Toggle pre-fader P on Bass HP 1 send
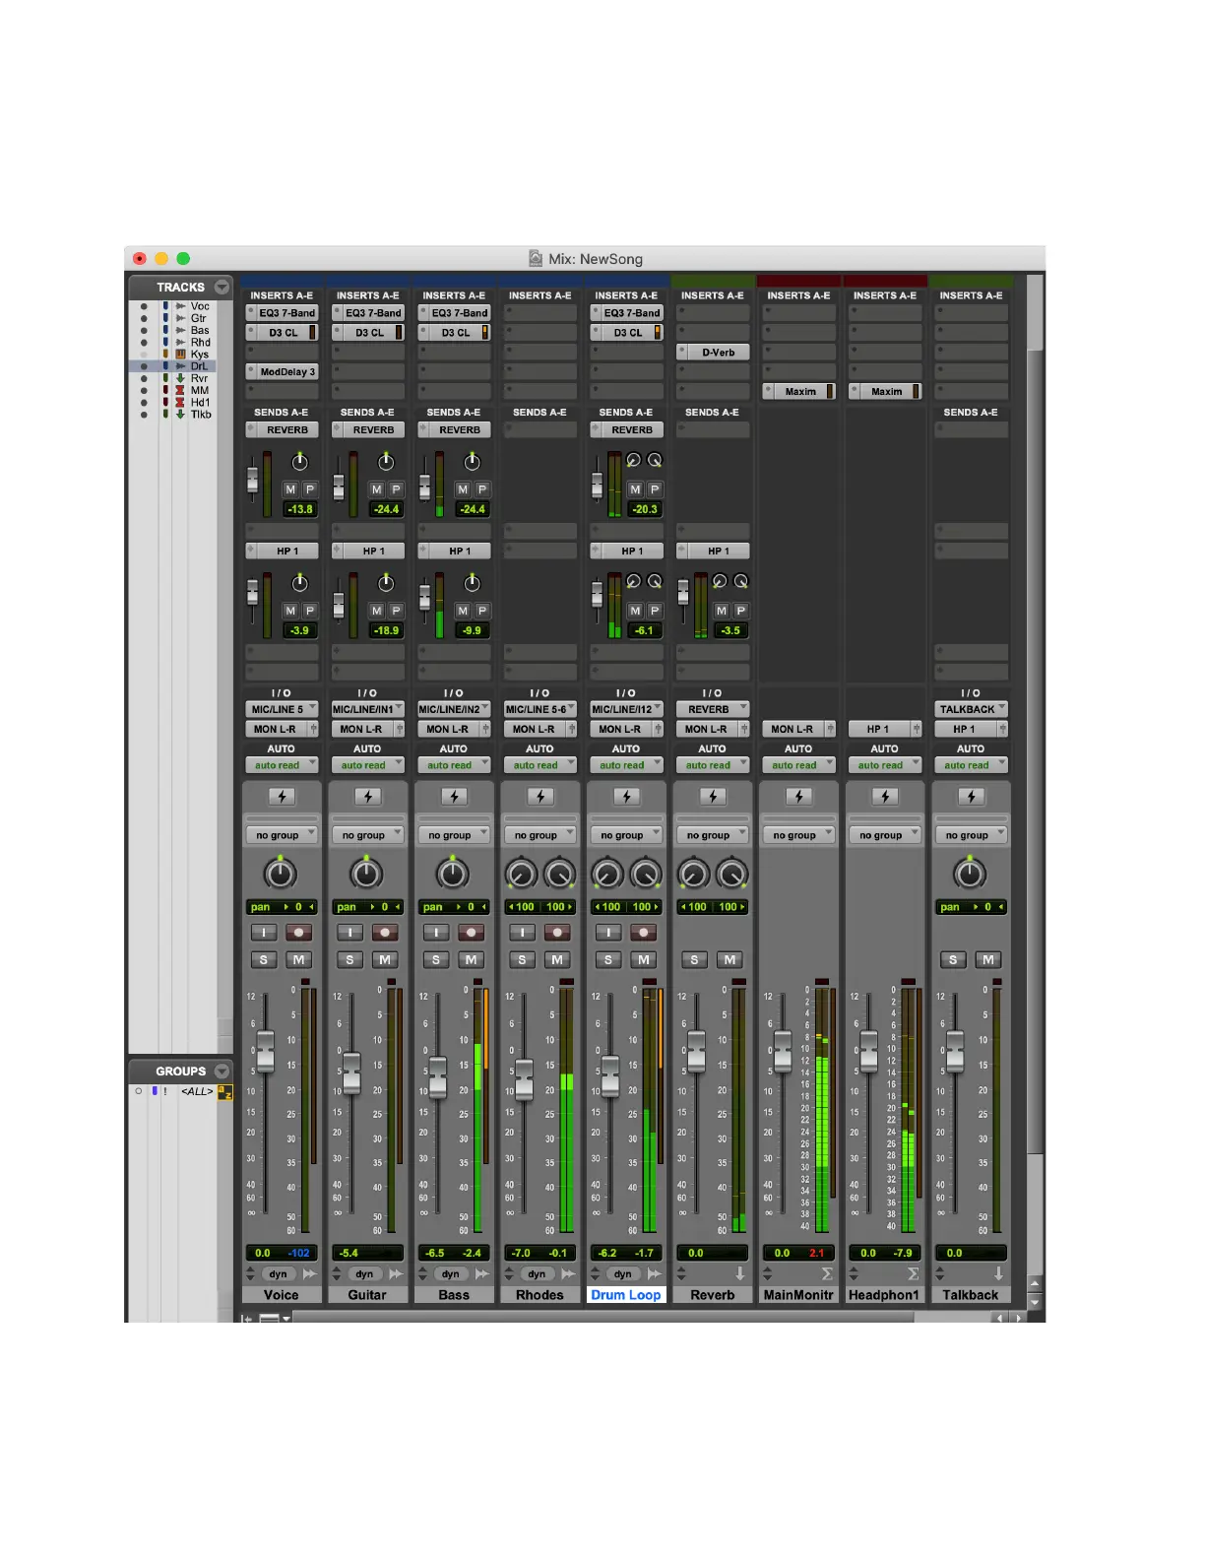The width and height of the screenshot is (1205, 1560). (482, 611)
